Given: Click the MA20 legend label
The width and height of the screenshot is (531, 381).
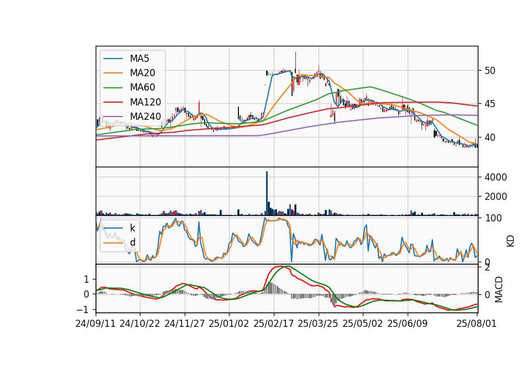Looking at the screenshot, I should click(x=143, y=73).
